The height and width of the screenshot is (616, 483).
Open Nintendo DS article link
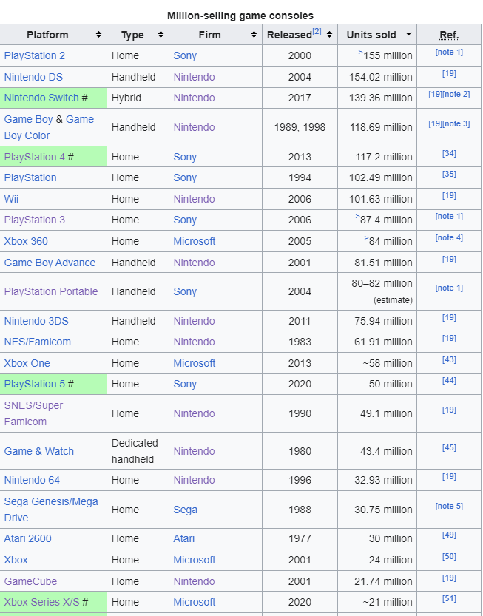33,77
